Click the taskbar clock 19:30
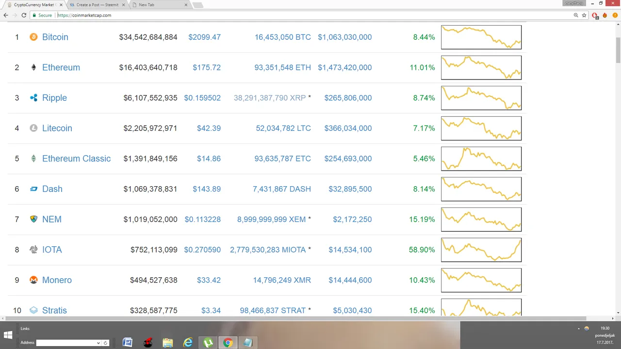Screen dimensions: 621x349 click(x=605, y=328)
